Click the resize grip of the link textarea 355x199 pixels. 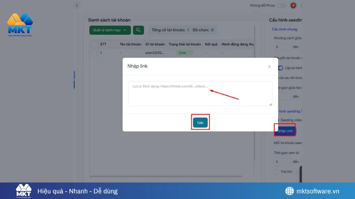click(271, 105)
